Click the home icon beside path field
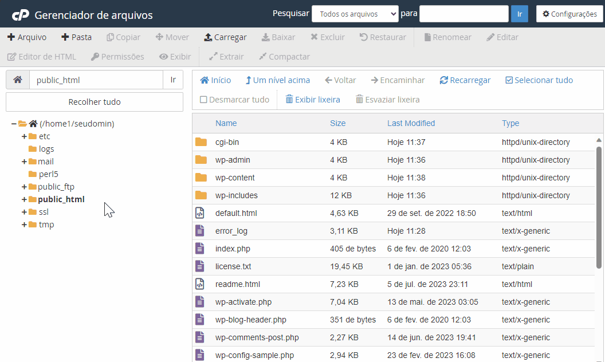 [18, 80]
